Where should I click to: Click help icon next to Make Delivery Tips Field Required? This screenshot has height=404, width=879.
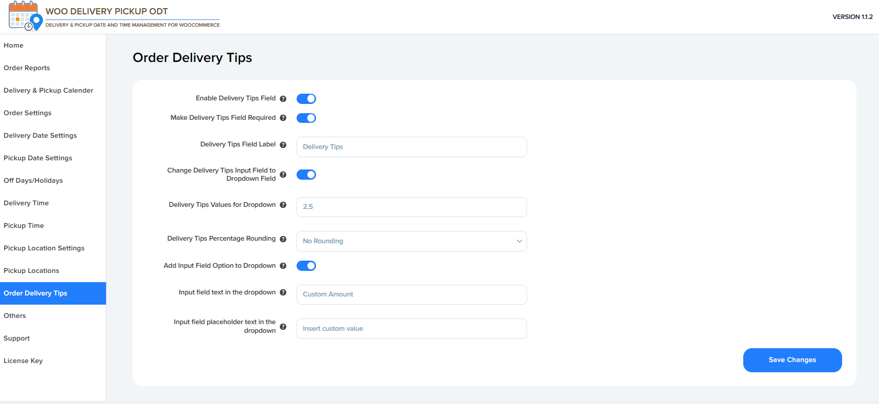coord(283,118)
